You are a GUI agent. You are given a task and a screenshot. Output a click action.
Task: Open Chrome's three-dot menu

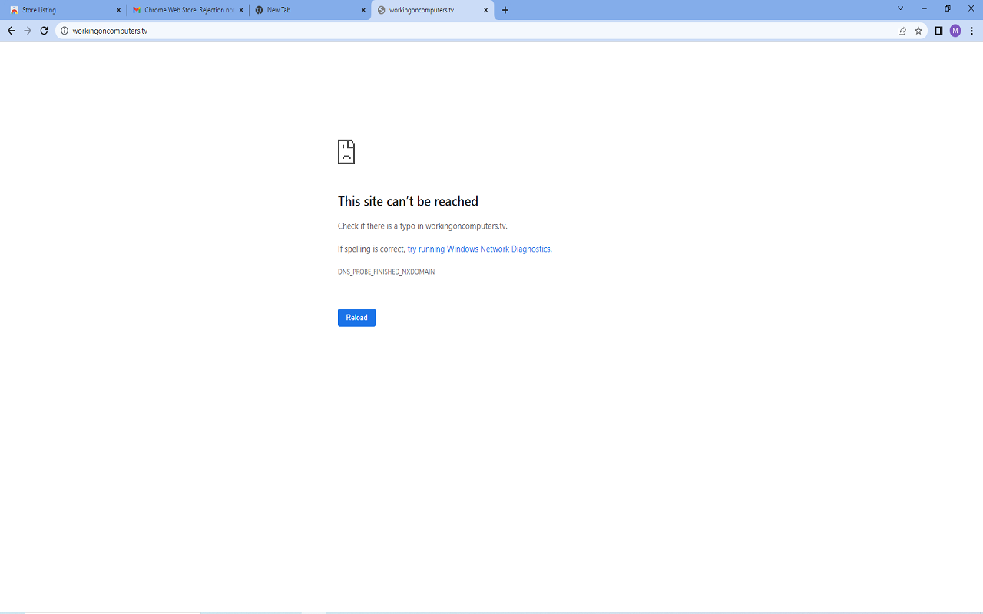[971, 31]
